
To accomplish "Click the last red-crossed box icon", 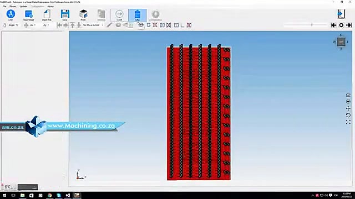I will click(189, 25).
